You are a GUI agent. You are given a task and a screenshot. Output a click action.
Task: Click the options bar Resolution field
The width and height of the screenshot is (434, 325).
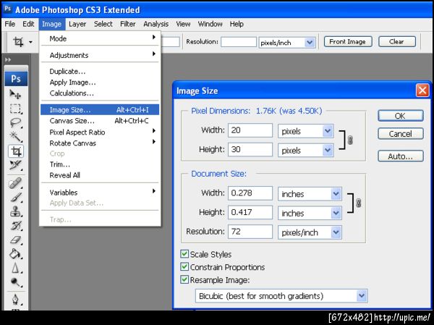(x=239, y=42)
